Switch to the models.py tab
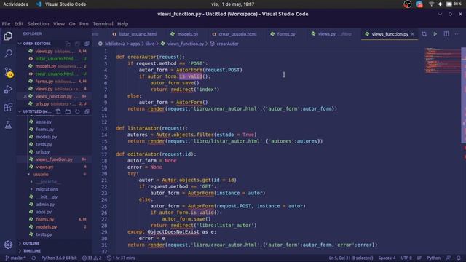 (184, 34)
